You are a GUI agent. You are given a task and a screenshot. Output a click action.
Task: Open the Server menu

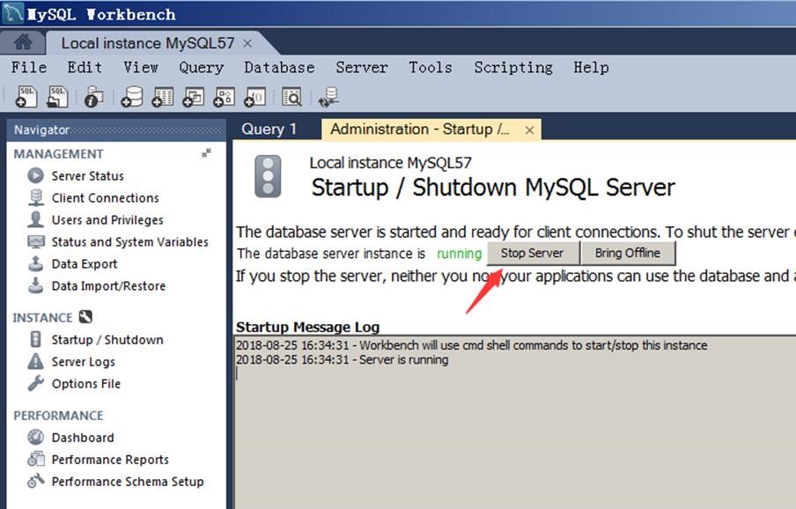point(361,68)
